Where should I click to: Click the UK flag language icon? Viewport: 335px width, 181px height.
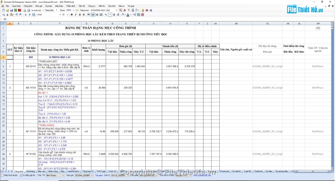142,15
